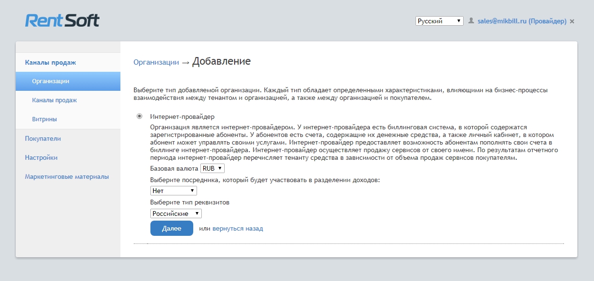Open the Покупатели sidebar section

point(43,138)
